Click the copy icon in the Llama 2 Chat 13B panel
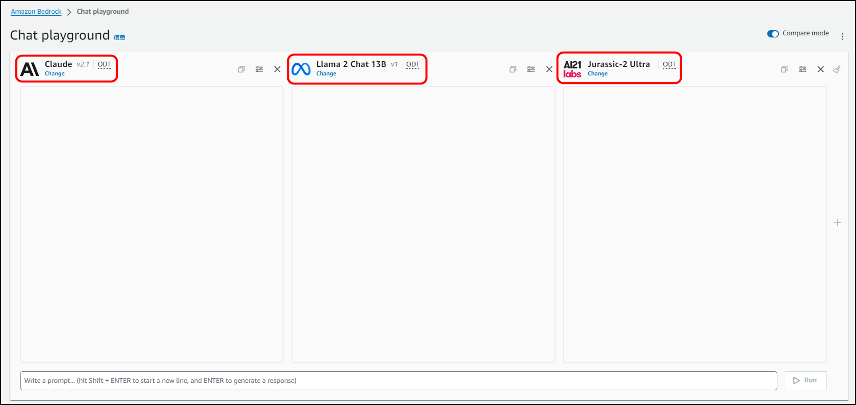Image resolution: width=856 pixels, height=405 pixels. (513, 69)
